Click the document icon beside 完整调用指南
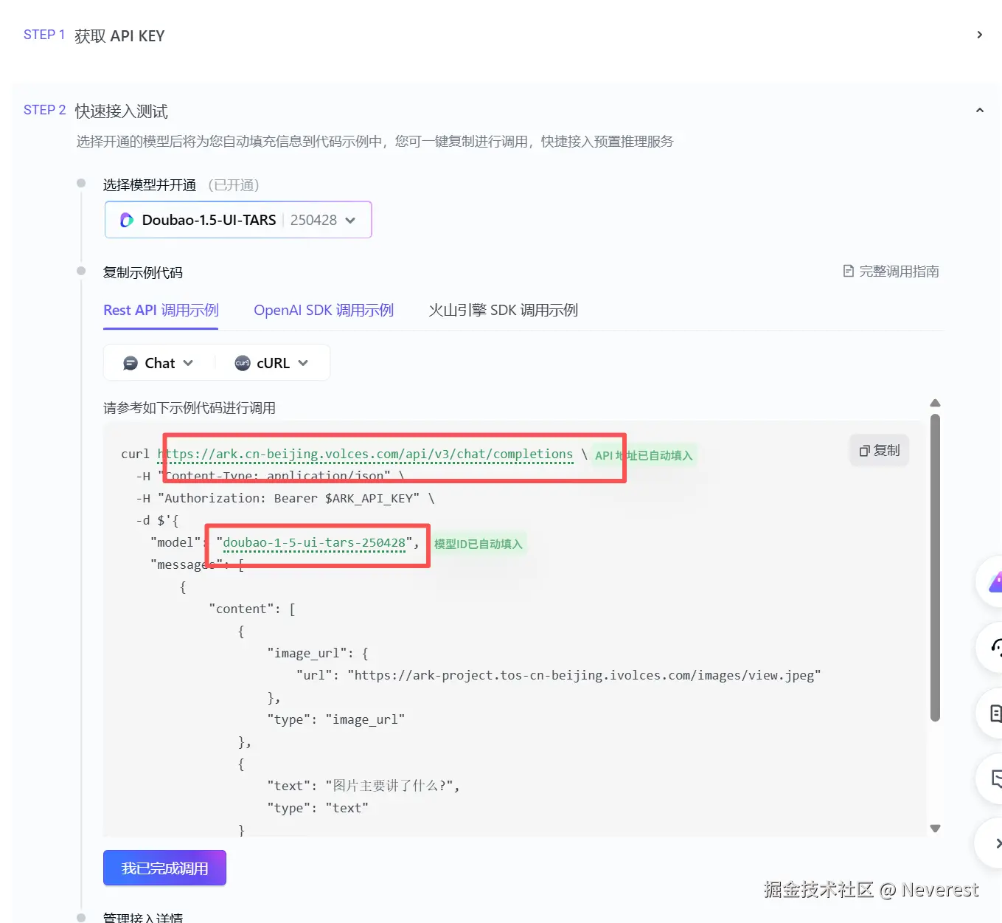1002x923 pixels. tap(849, 272)
